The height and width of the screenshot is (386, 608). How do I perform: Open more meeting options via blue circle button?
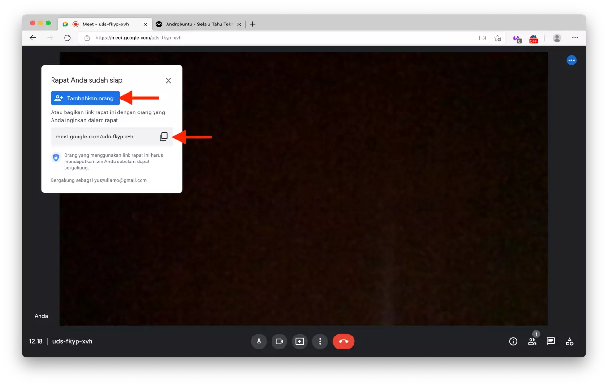[x=571, y=60]
